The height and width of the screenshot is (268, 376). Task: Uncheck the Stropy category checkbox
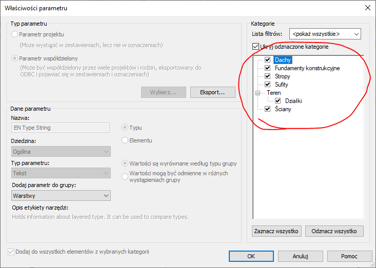267,76
